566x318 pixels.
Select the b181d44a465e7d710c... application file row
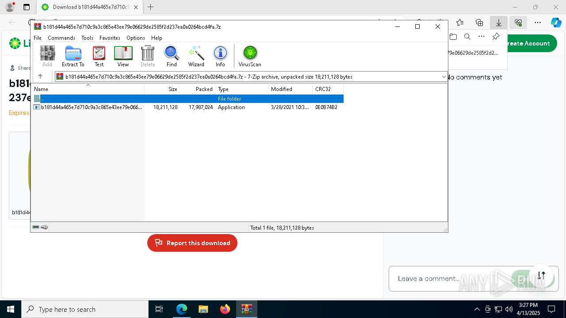pyautogui.click(x=188, y=107)
